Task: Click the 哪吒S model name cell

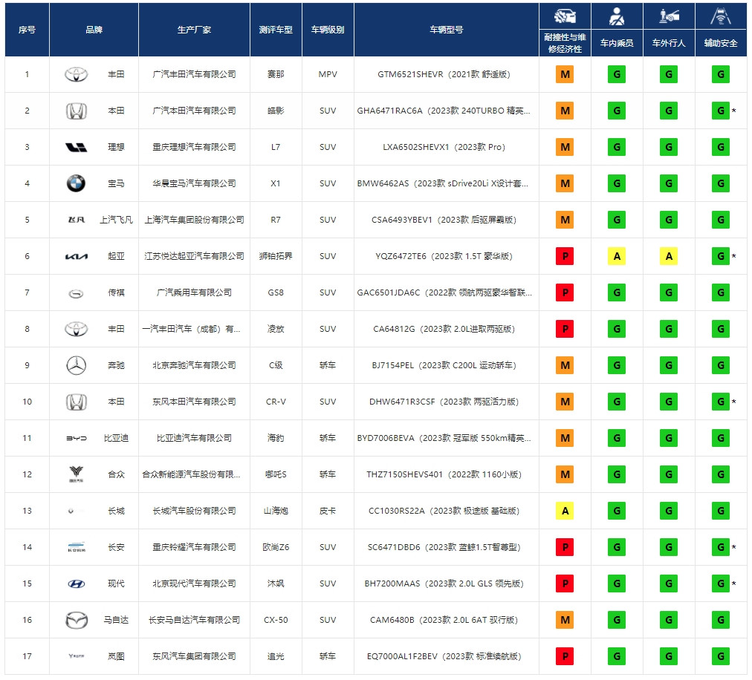Action: click(x=276, y=474)
